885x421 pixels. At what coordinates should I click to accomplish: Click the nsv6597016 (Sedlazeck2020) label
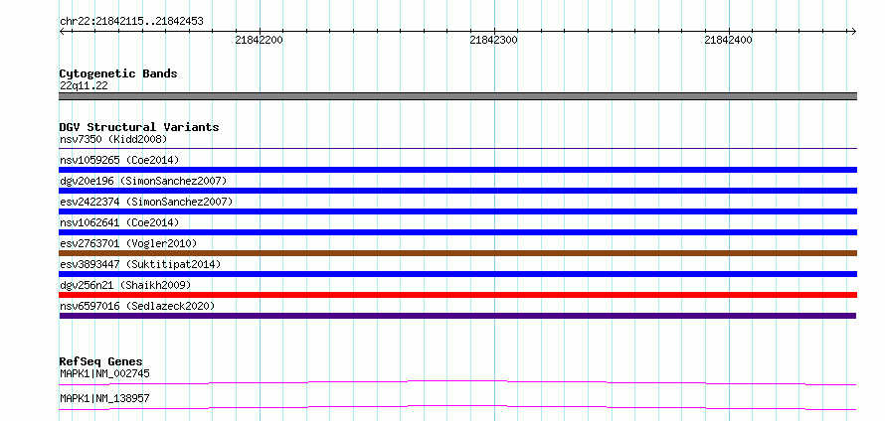tap(137, 306)
